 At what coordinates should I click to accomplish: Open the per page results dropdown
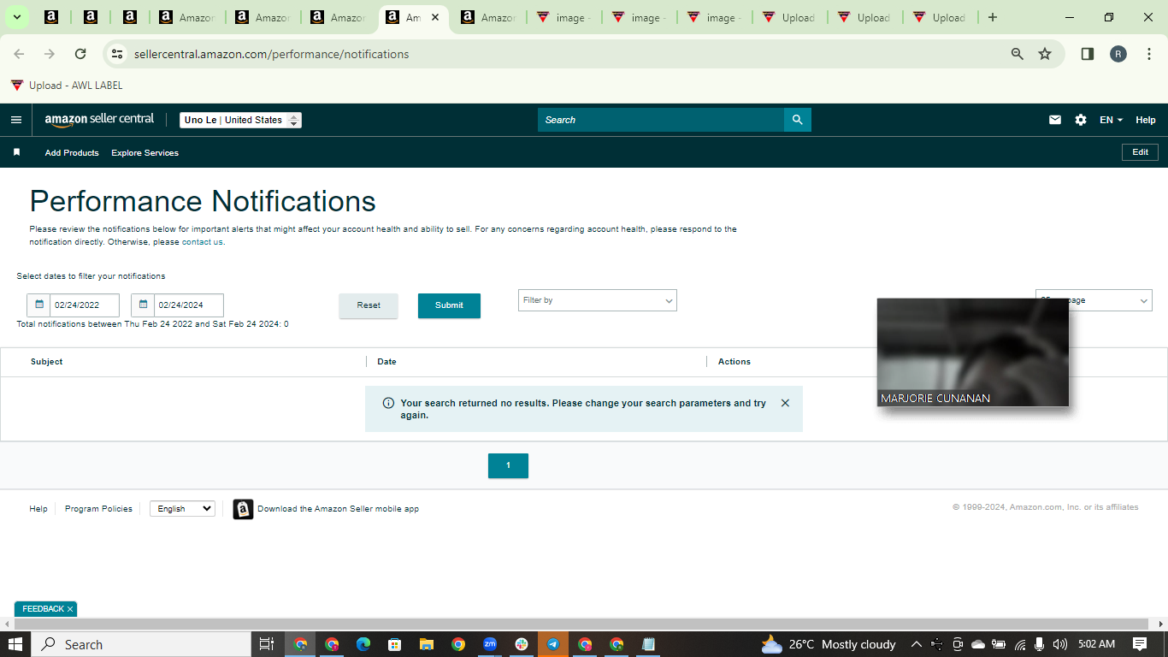(x=1094, y=300)
